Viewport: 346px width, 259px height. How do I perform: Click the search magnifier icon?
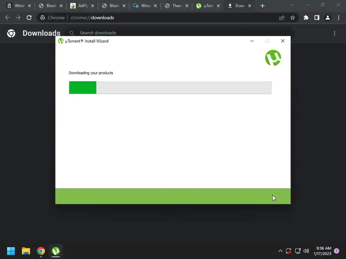click(x=72, y=33)
